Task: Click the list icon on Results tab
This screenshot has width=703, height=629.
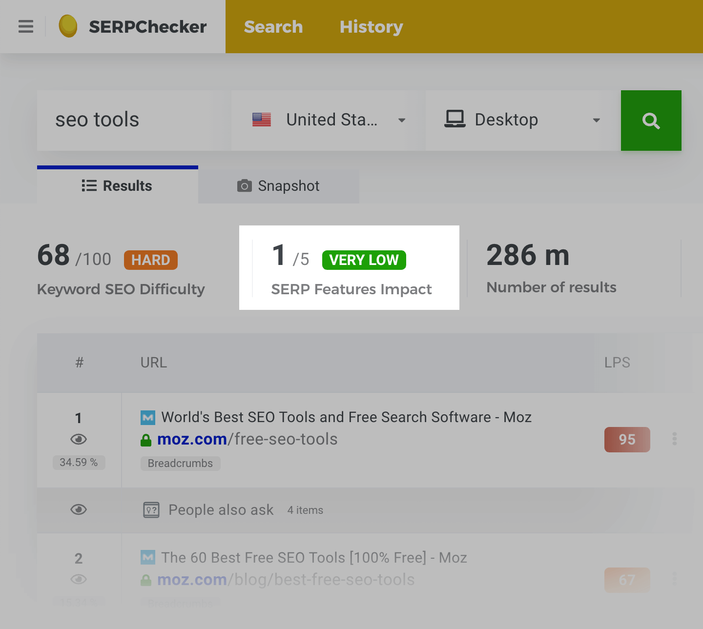Action: pyautogui.click(x=89, y=186)
